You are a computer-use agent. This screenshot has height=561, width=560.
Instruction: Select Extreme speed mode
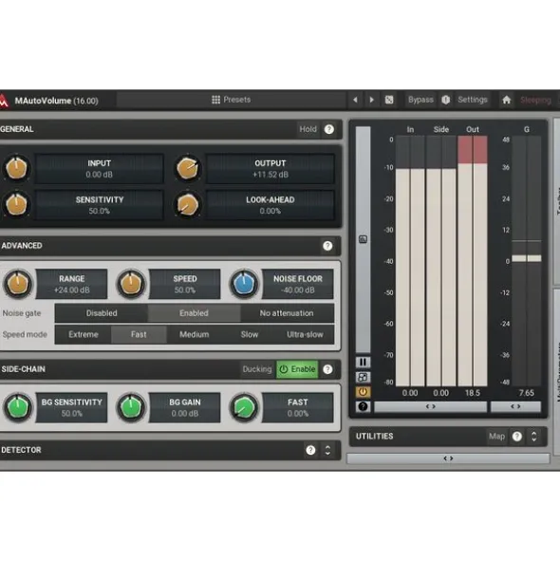pos(84,334)
